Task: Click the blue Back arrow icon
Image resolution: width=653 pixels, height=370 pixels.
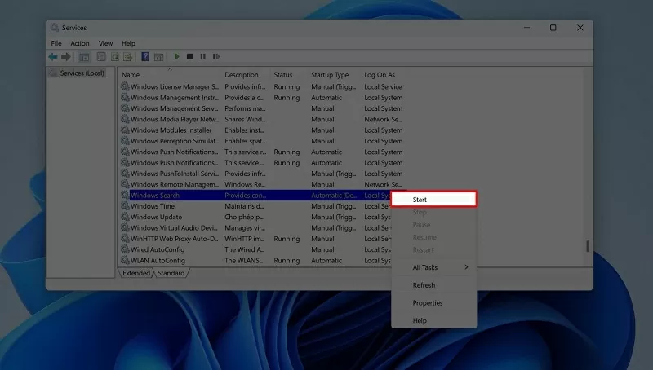Action: (53, 57)
